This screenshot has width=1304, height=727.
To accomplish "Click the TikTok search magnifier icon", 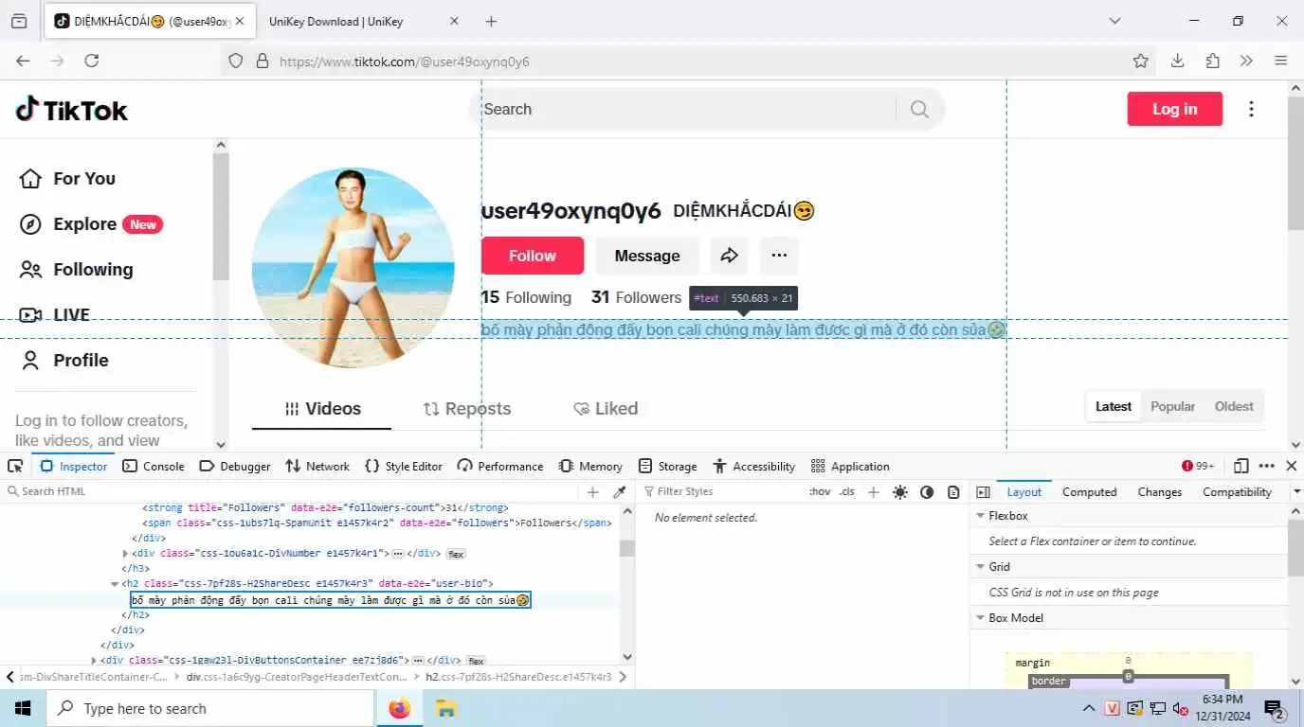I will [919, 109].
